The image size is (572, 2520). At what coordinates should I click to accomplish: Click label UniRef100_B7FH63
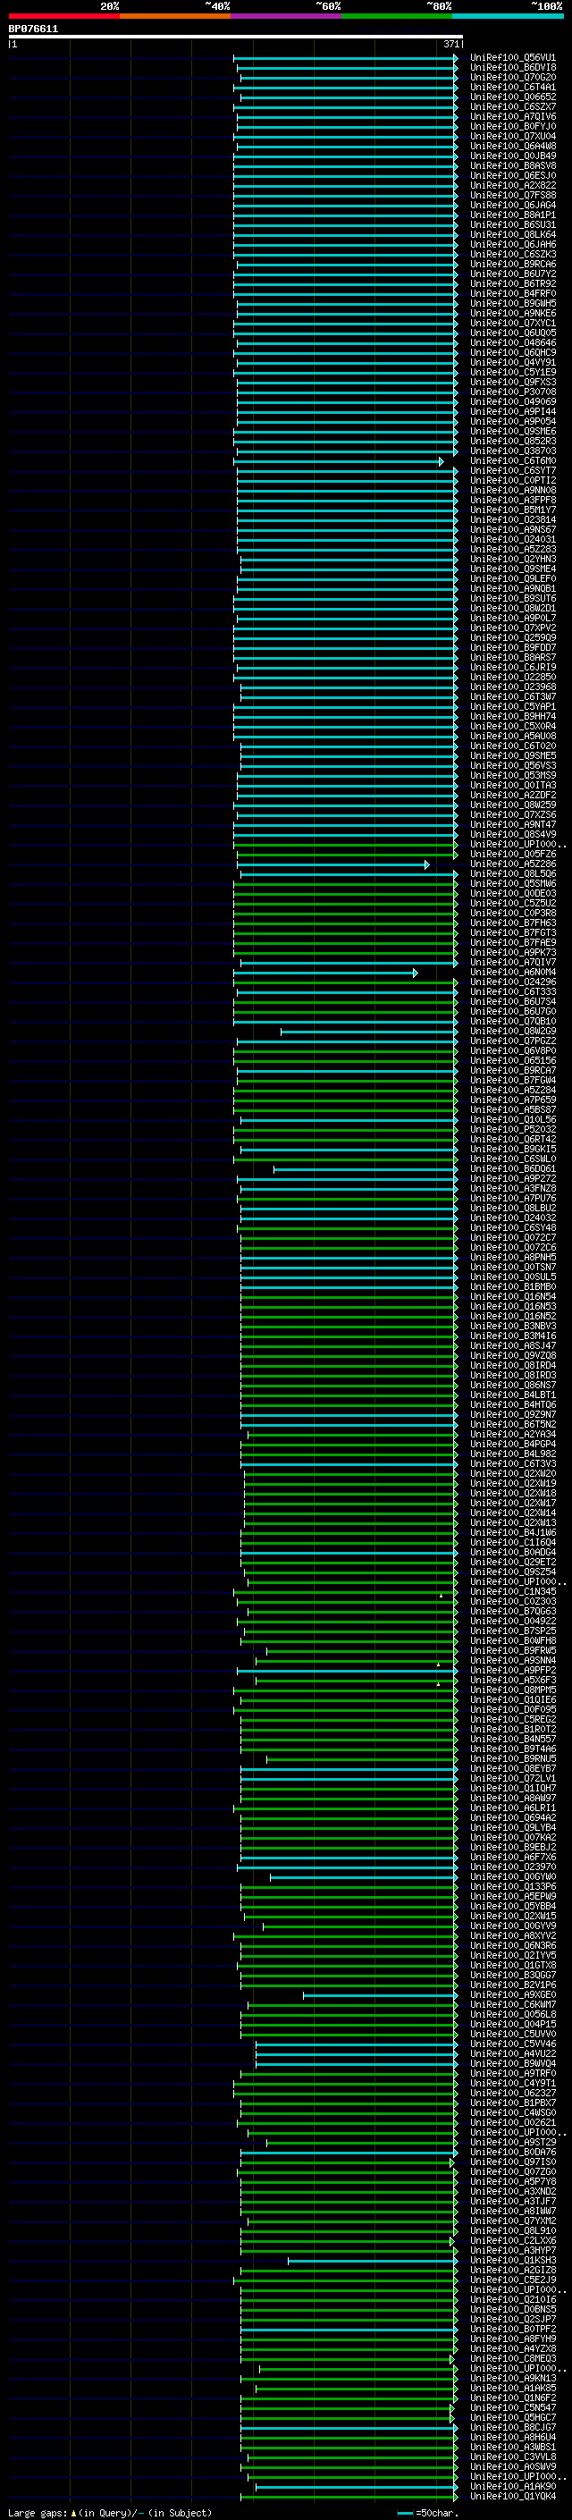point(513,923)
